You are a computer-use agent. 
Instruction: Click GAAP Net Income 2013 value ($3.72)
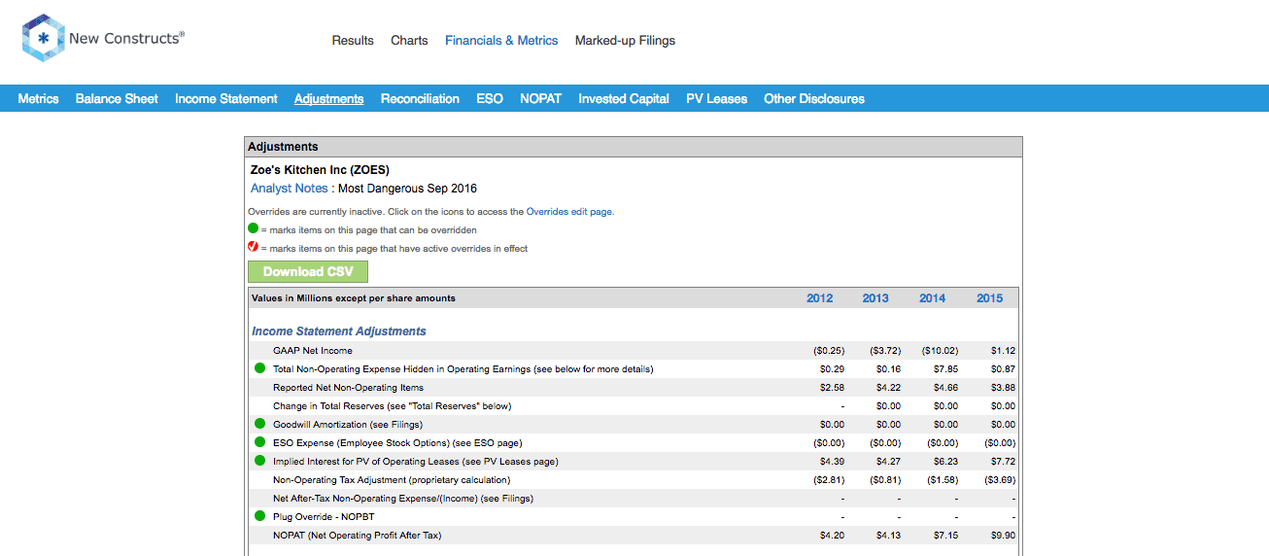click(885, 350)
